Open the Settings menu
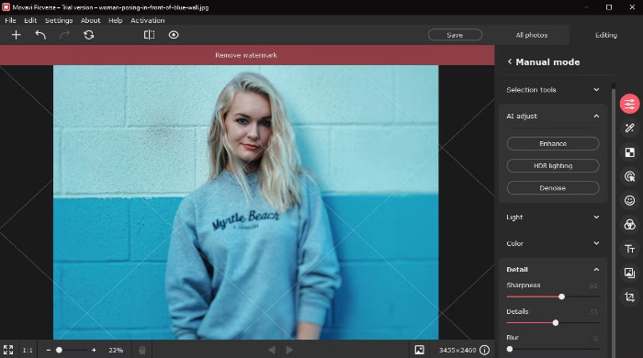 click(x=59, y=20)
